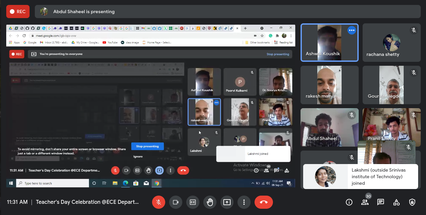Screen dimensions: 426x215
Task: Open new browser tab with plus button
Action: [245, 28]
